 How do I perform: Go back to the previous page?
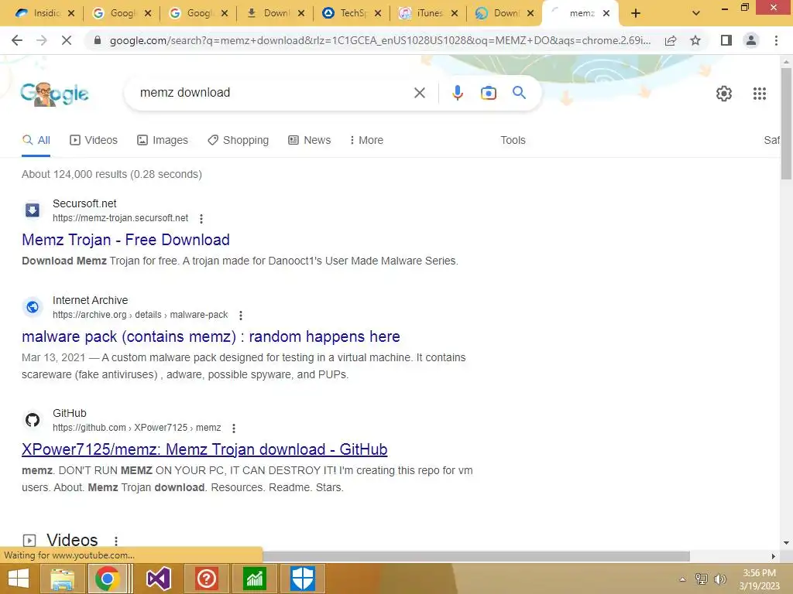17,40
